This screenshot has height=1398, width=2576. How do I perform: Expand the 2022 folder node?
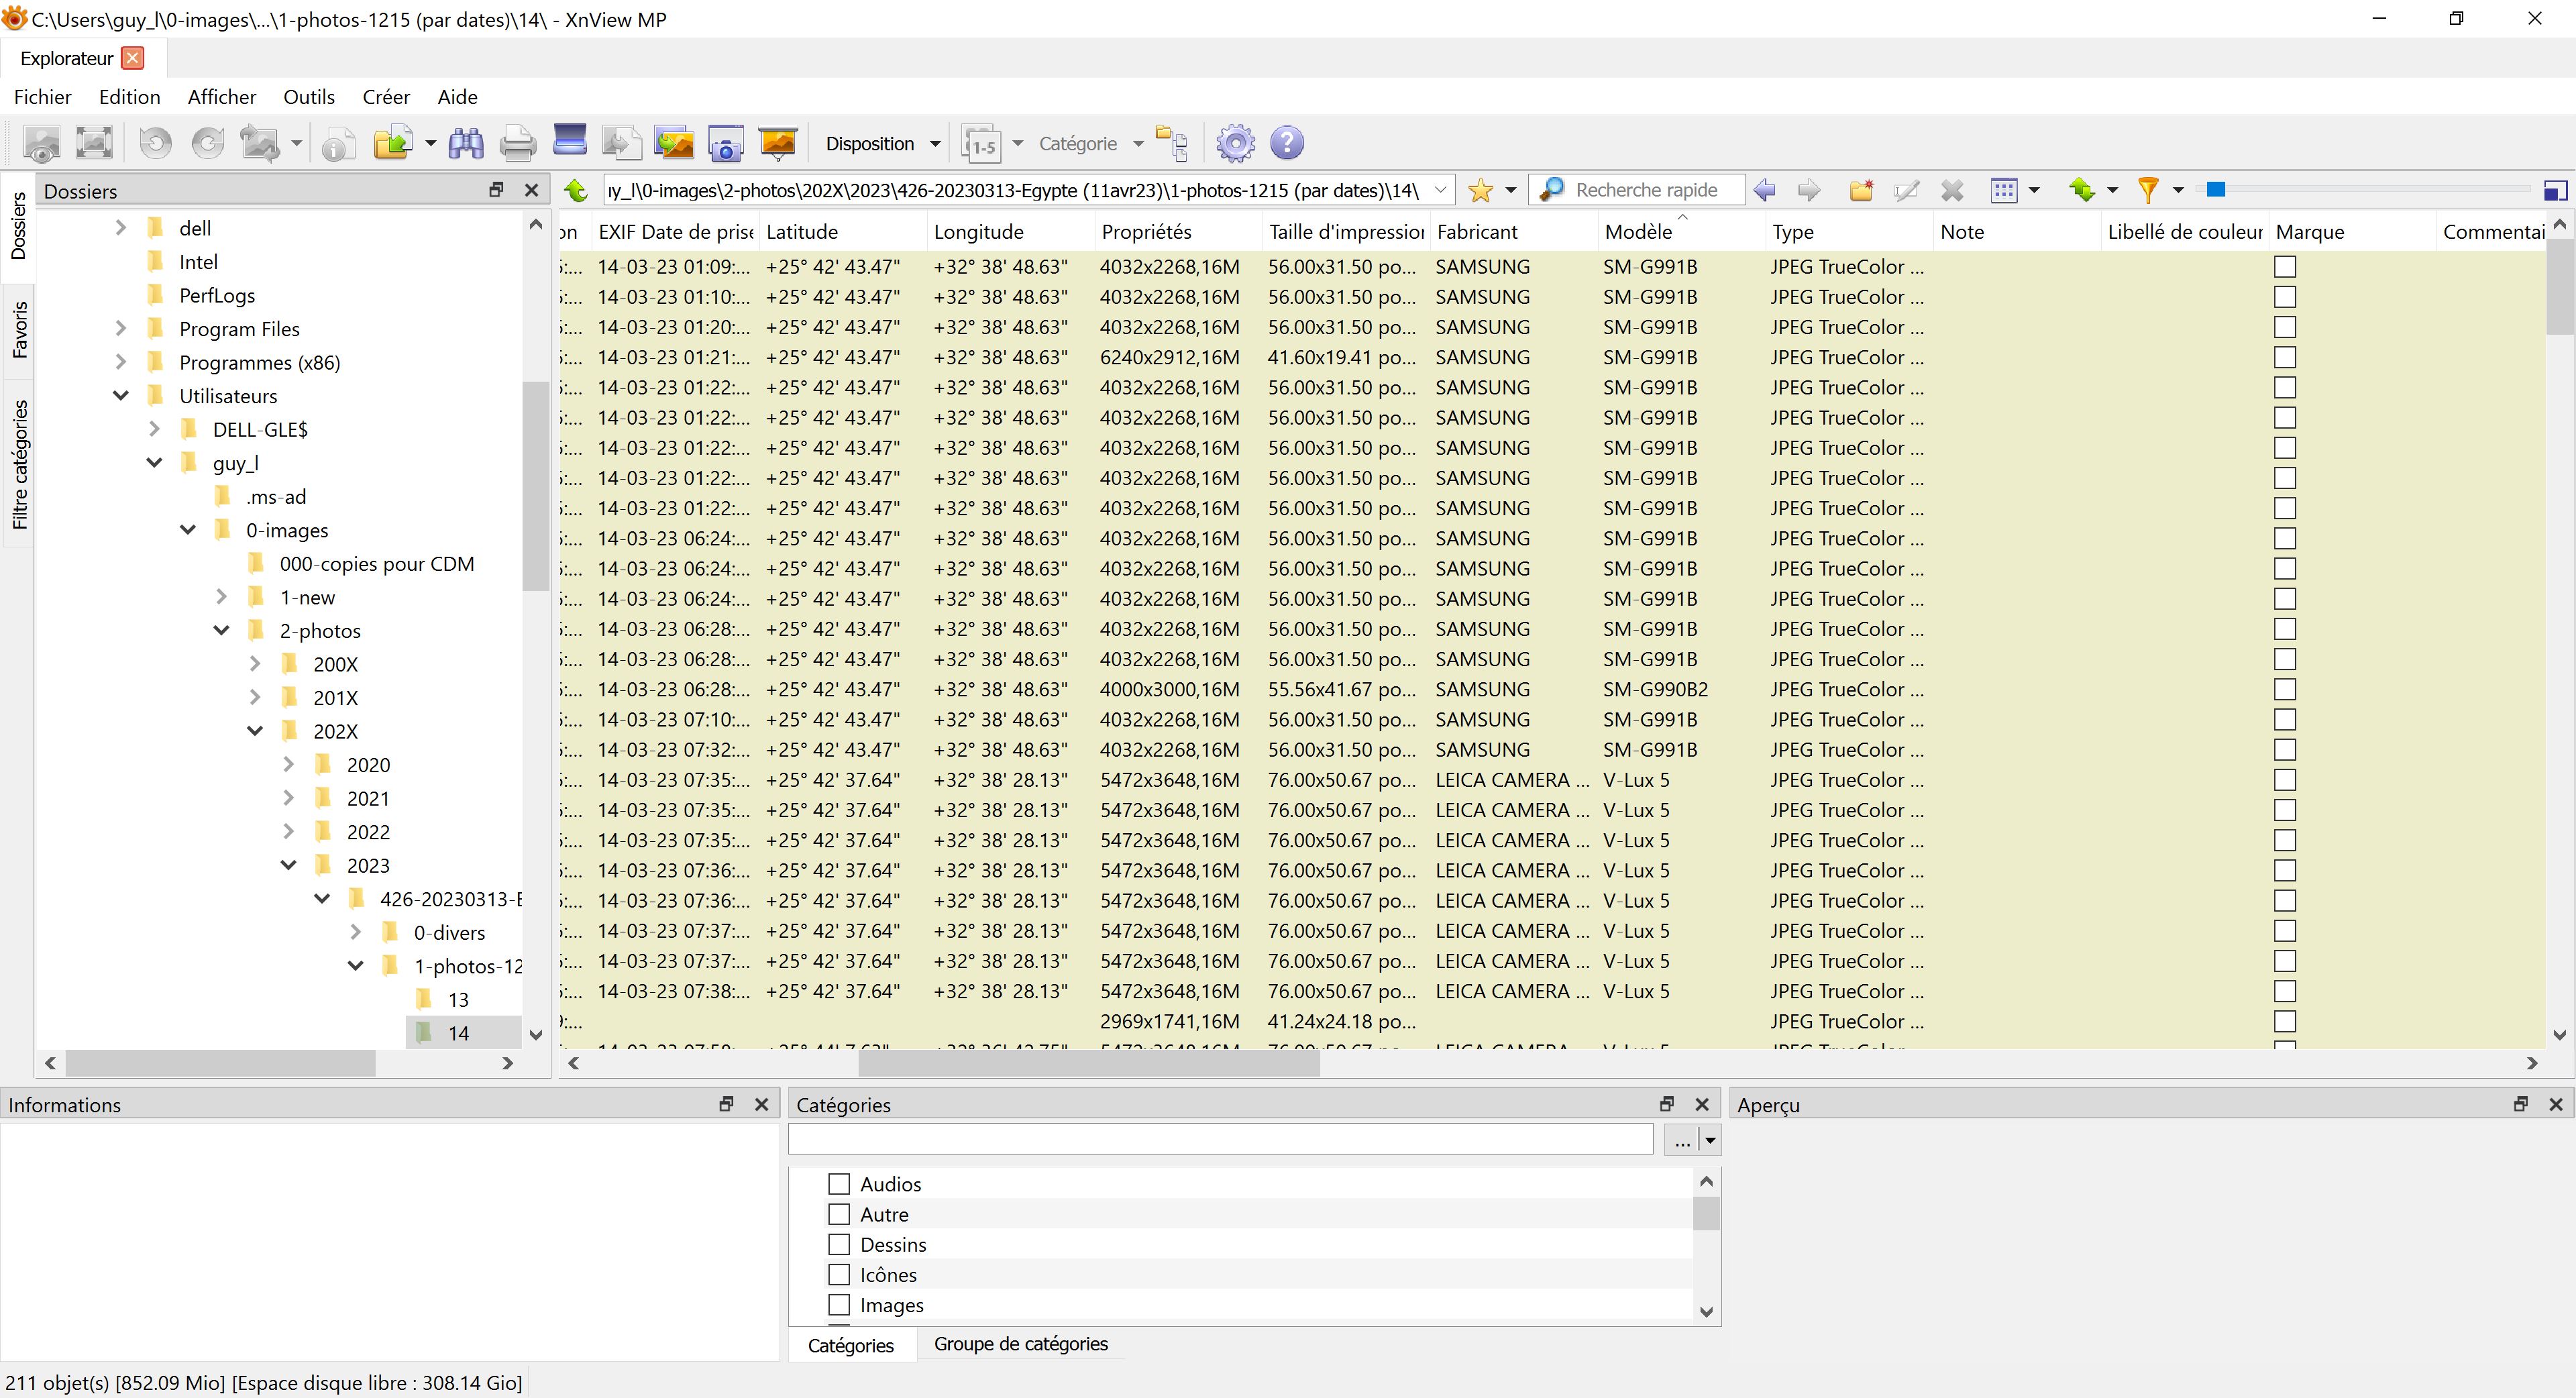[289, 832]
